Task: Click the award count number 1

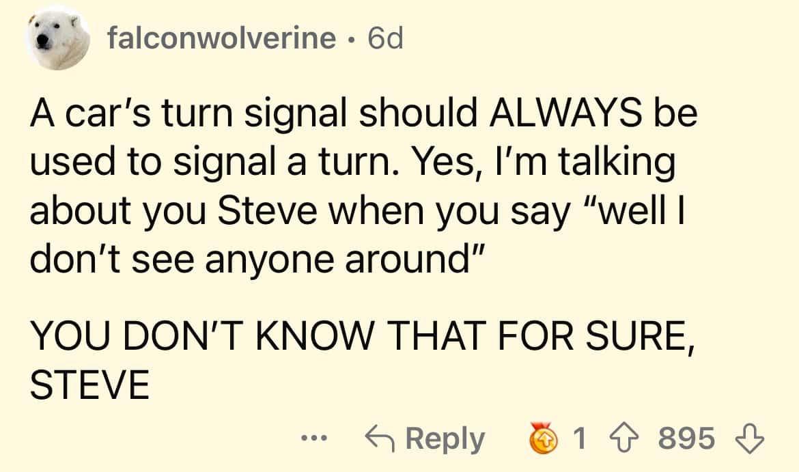Action: coord(579,438)
